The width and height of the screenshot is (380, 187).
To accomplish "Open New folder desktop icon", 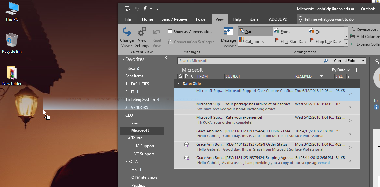I will (11, 75).
